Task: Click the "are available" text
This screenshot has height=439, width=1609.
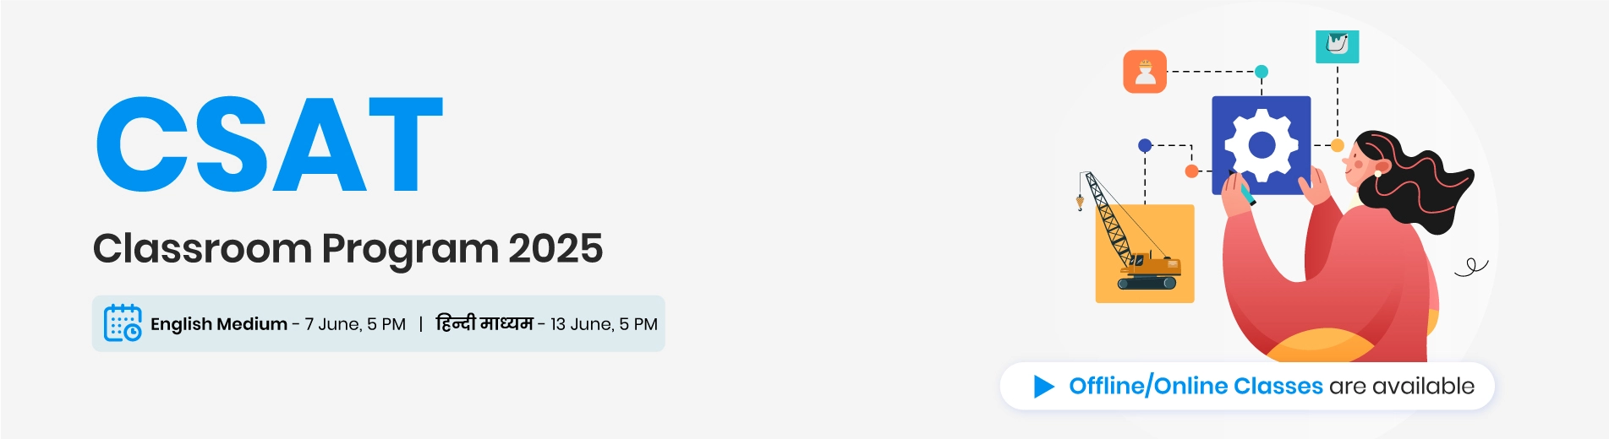Action: [1401, 387]
